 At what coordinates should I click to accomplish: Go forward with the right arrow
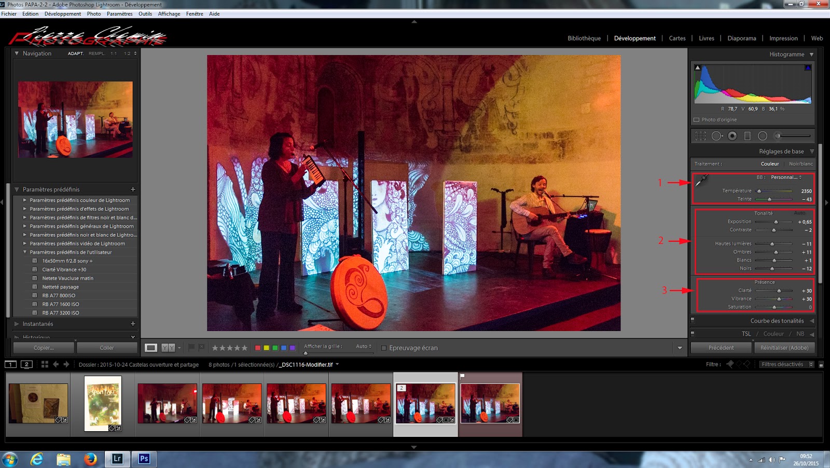click(x=66, y=364)
